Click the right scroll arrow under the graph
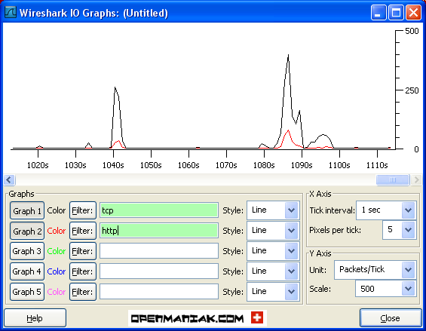The height and width of the screenshot is (331, 426). [416, 179]
